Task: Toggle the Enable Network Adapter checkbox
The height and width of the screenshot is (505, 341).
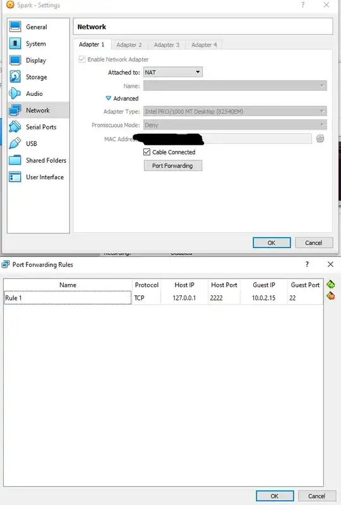Action: coord(82,59)
